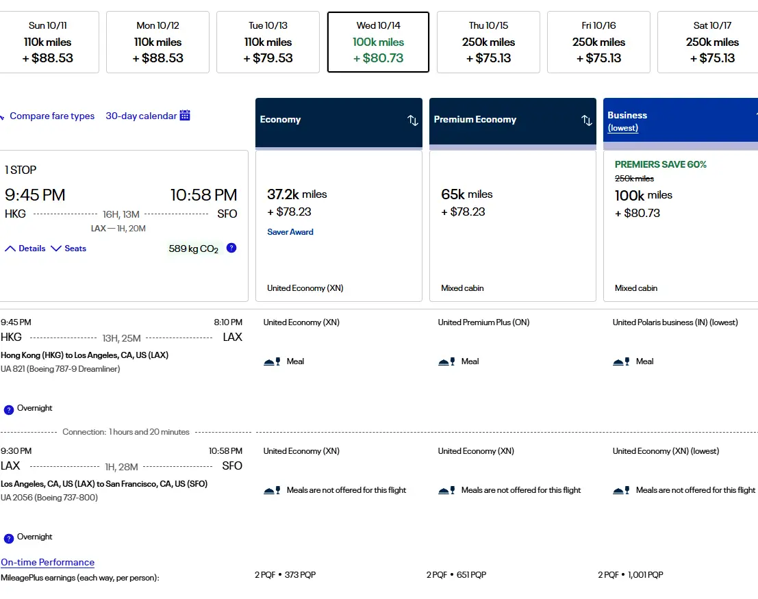Click the 30-day calendar icon
Screen dimensions: 758x599
pos(185,116)
